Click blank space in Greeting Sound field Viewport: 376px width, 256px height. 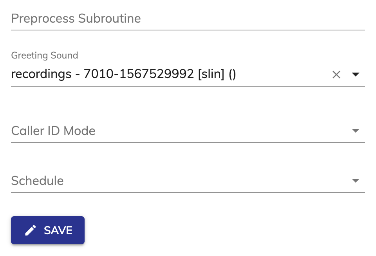tap(283, 74)
